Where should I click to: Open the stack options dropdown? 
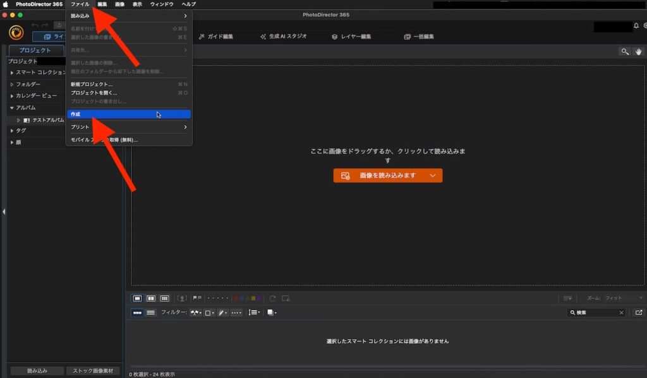tap(272, 312)
